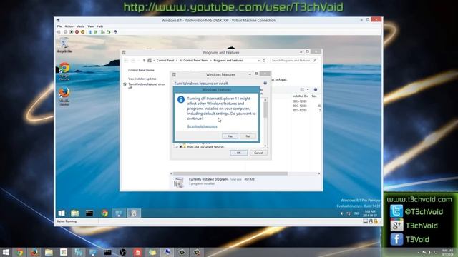Click All Control Panel Items breadcrumb
Screen dimensions: 458x257
pyautogui.click(x=194, y=60)
